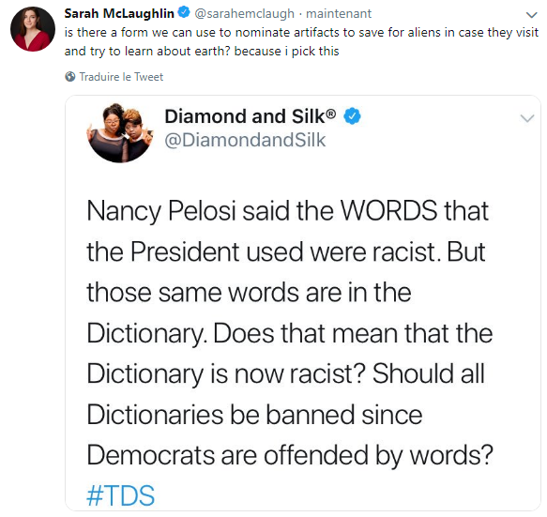Click the registered trademark symbol after Silk

point(330,114)
